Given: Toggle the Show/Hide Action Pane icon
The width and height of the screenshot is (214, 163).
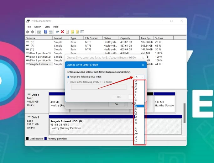Looking at the screenshot, I should click(51, 32).
